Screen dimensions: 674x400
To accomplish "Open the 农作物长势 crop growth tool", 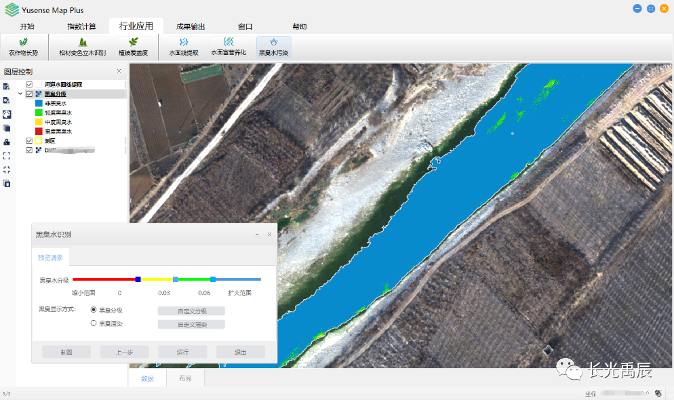I will click(x=24, y=46).
